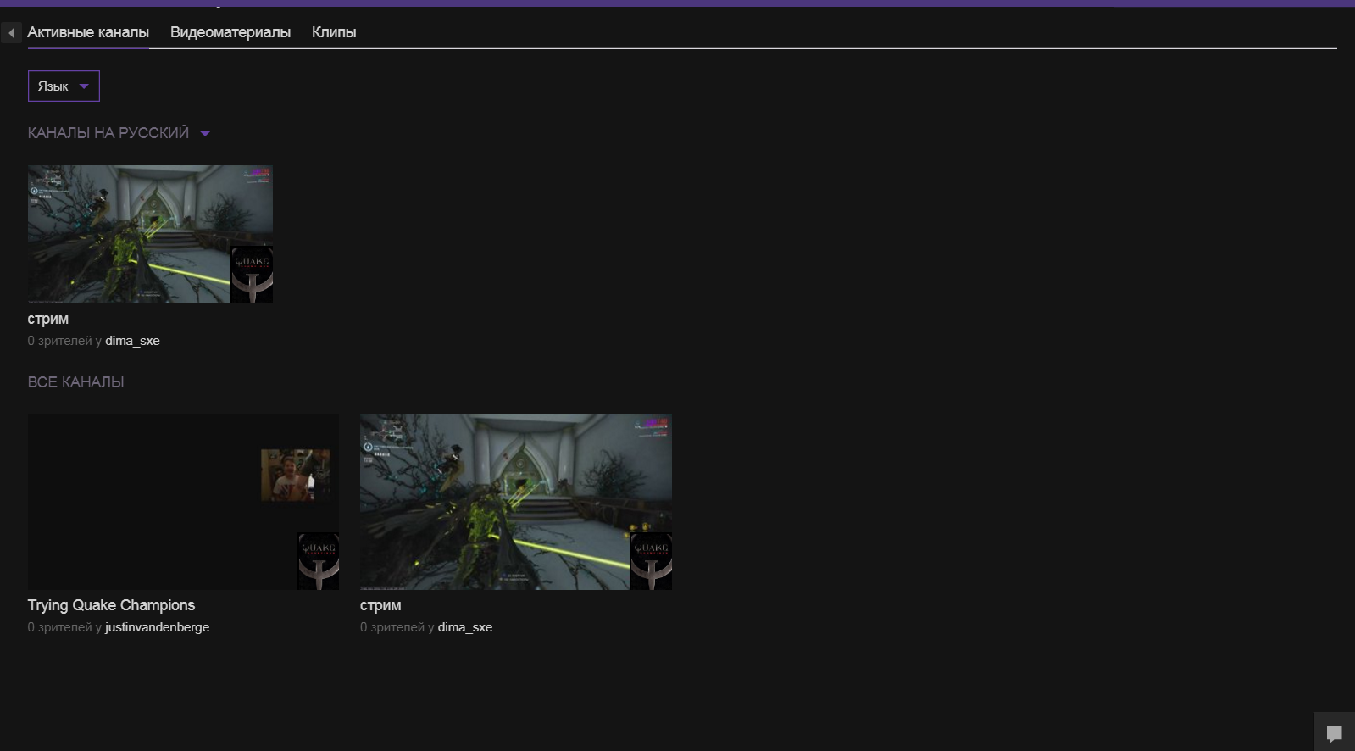Click the стрим title under ВСЕ КАНАЛЫ
The image size is (1355, 751).
(380, 606)
